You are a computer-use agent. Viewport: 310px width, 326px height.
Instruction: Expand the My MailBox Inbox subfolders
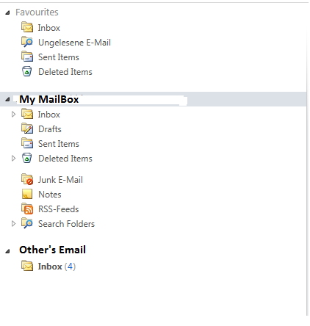point(13,115)
